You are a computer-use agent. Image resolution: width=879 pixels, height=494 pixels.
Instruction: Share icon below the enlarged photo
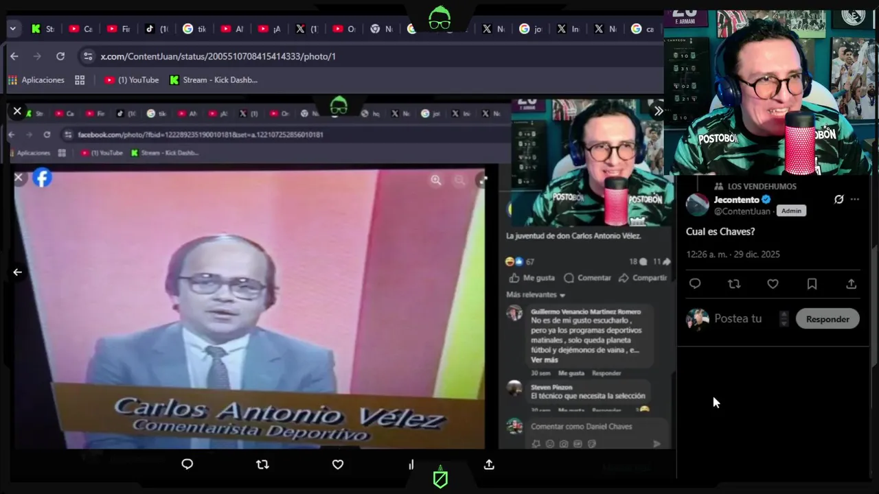489,464
